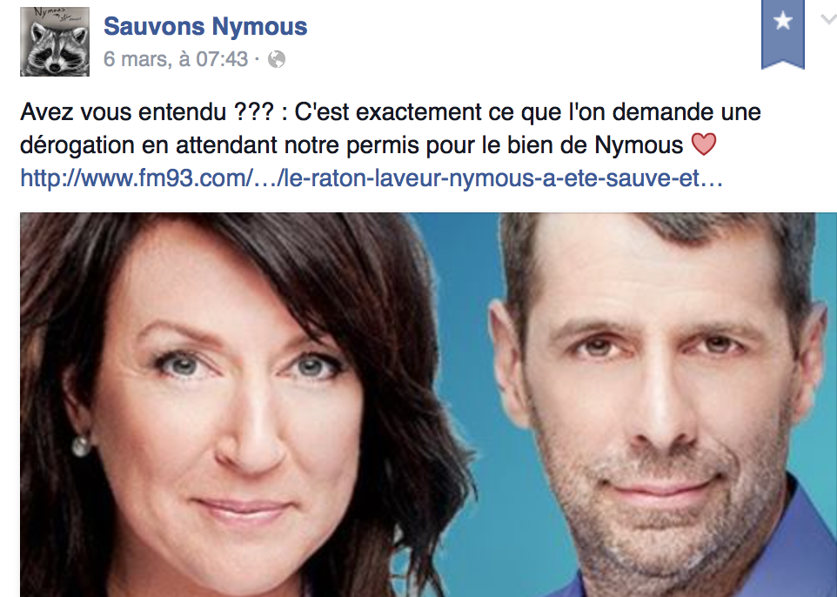Open the post timestamp 6 mars, à 07:43
This screenshot has width=837, height=597.
(176, 58)
